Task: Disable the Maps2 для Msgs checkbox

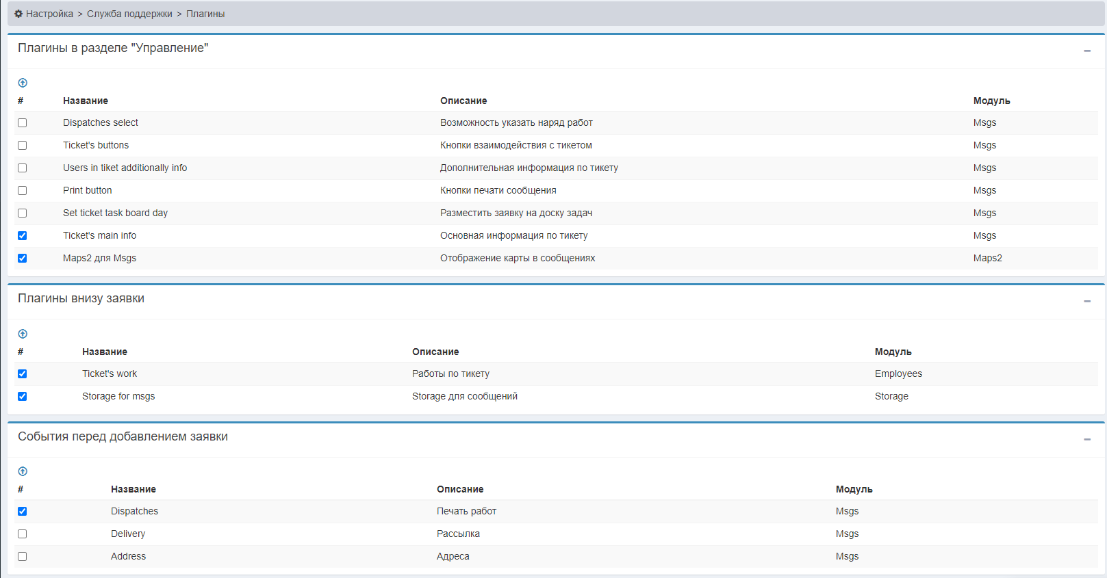Action: pyautogui.click(x=23, y=259)
